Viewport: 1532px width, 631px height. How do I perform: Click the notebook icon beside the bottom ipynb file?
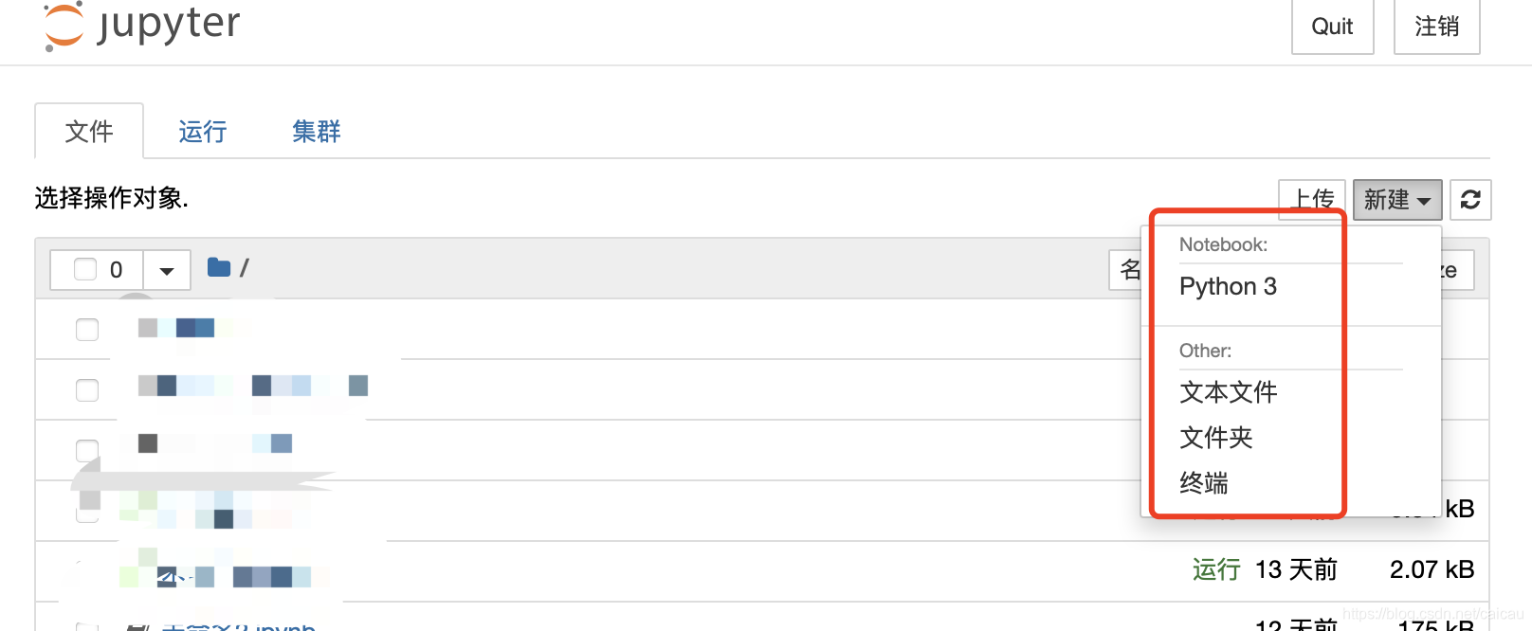pyautogui.click(x=138, y=627)
